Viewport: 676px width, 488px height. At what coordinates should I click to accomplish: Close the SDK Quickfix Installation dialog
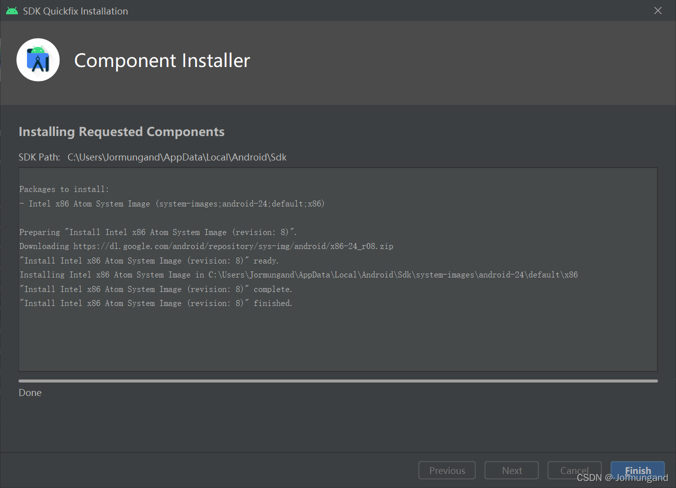[x=658, y=10]
